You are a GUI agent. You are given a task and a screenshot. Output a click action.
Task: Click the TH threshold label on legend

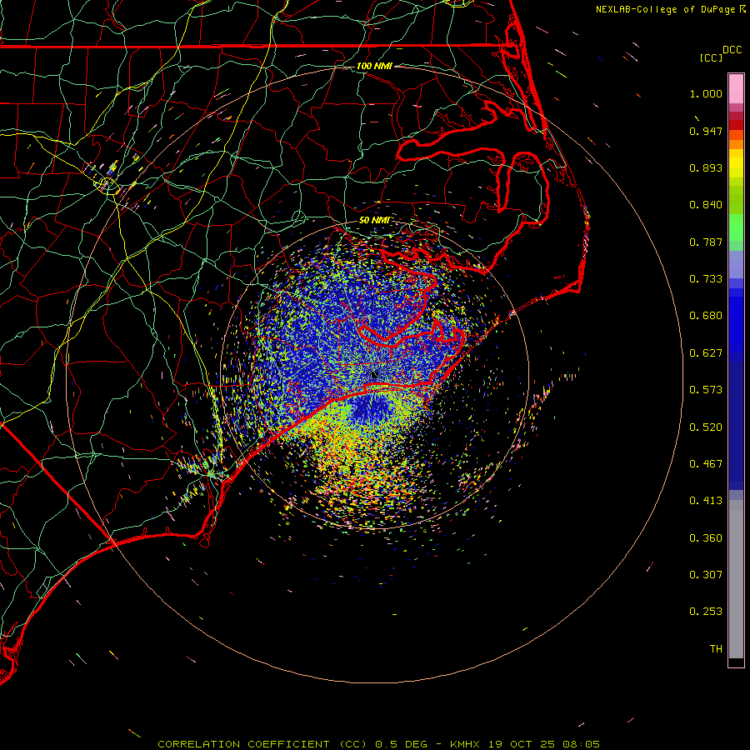716,649
